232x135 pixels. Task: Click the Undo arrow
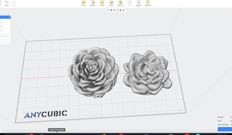6,3
